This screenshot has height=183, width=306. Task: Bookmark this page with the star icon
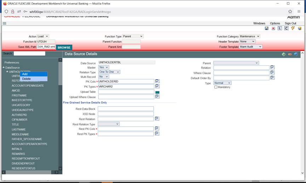click(x=290, y=12)
